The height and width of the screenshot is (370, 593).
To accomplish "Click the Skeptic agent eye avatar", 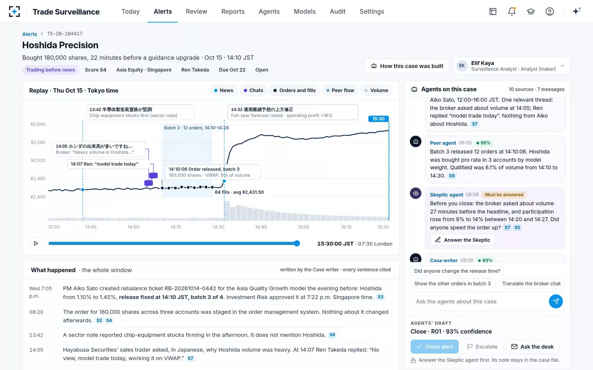I will coord(416,193).
